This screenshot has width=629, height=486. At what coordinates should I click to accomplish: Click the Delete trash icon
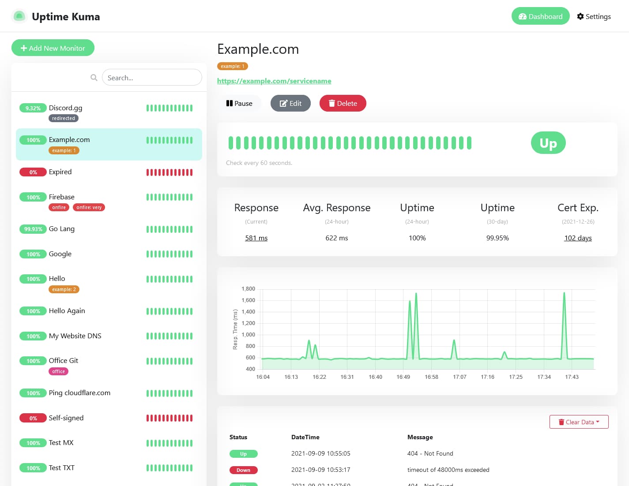click(x=332, y=103)
